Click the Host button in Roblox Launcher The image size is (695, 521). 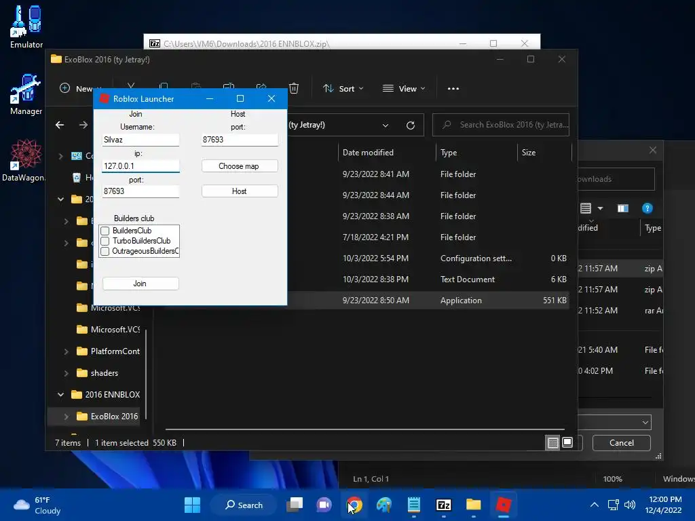[240, 191]
